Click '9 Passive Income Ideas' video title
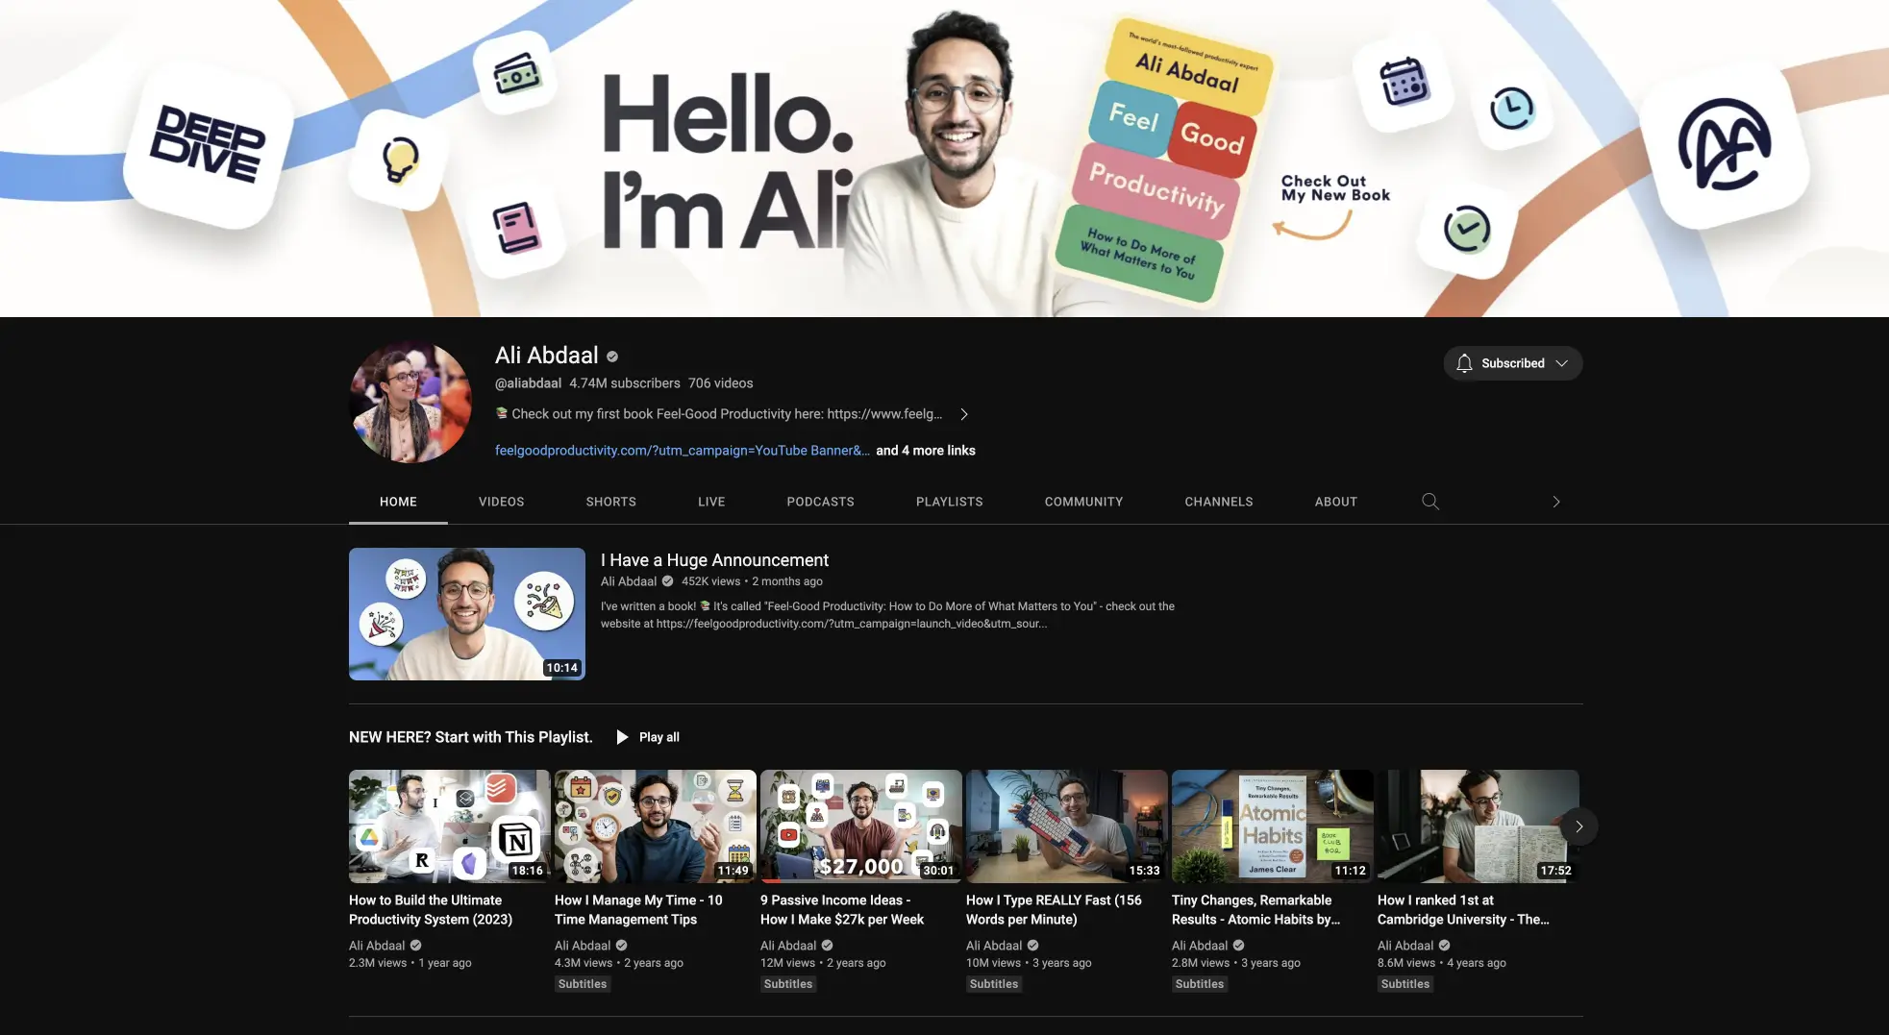1889x1035 pixels. point(842,910)
